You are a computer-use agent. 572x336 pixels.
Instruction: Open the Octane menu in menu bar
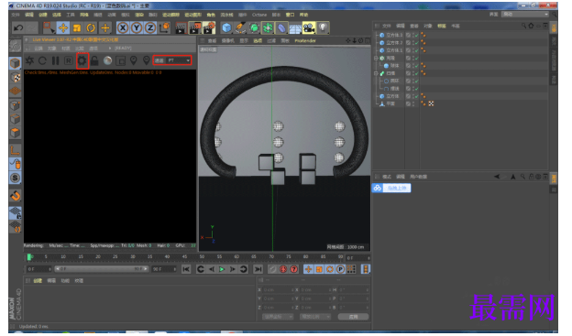click(259, 15)
